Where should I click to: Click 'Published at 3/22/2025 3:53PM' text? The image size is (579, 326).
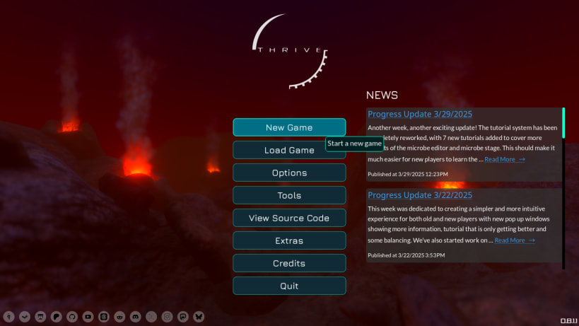pyautogui.click(x=407, y=255)
